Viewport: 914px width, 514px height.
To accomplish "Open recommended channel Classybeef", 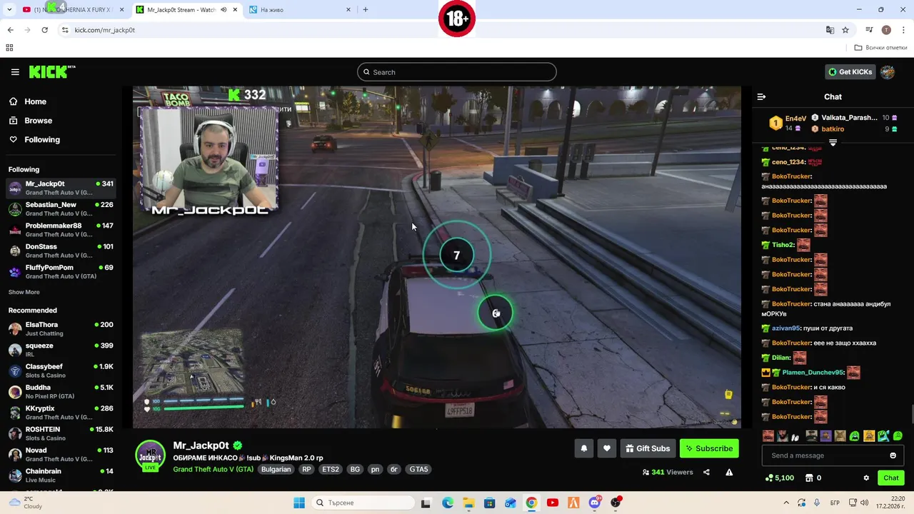I will point(61,370).
